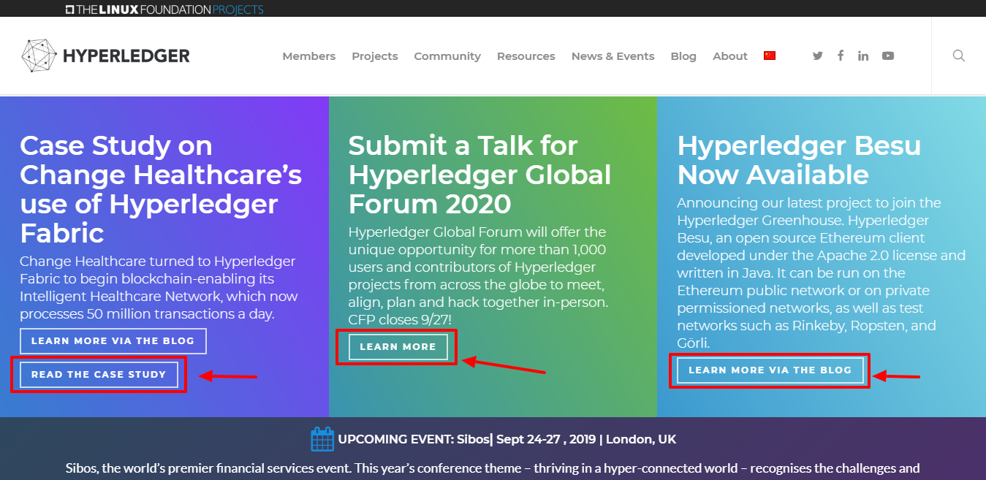Open the Twitter social icon
The image size is (986, 480).
[817, 56]
